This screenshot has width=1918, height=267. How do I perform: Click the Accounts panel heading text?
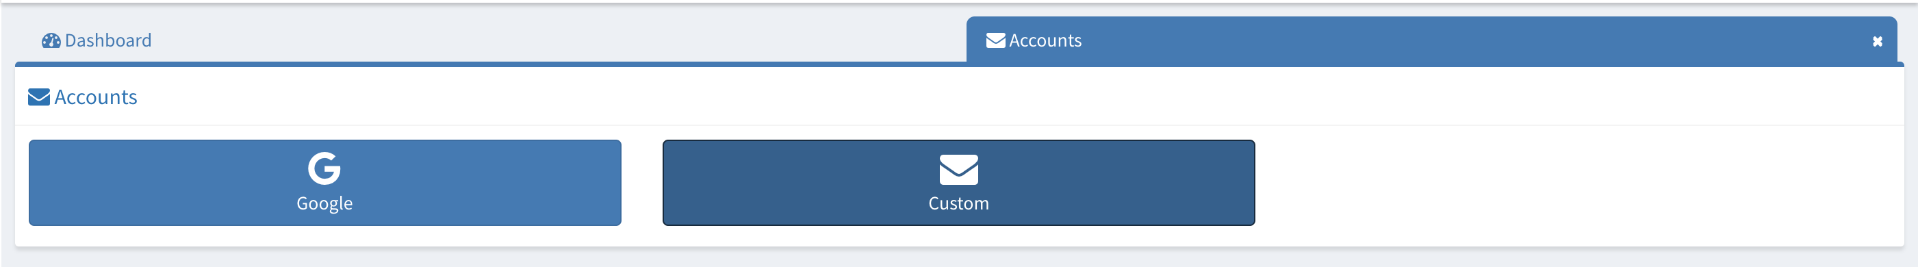point(95,97)
